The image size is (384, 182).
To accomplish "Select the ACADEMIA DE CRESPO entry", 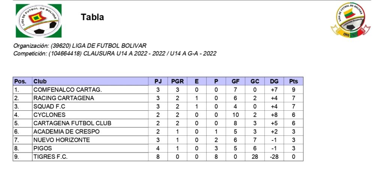I will tap(67, 132).
